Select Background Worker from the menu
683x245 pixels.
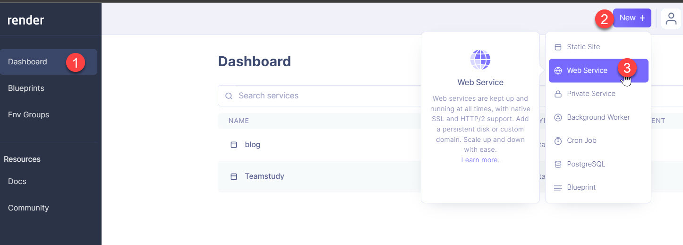pos(598,117)
